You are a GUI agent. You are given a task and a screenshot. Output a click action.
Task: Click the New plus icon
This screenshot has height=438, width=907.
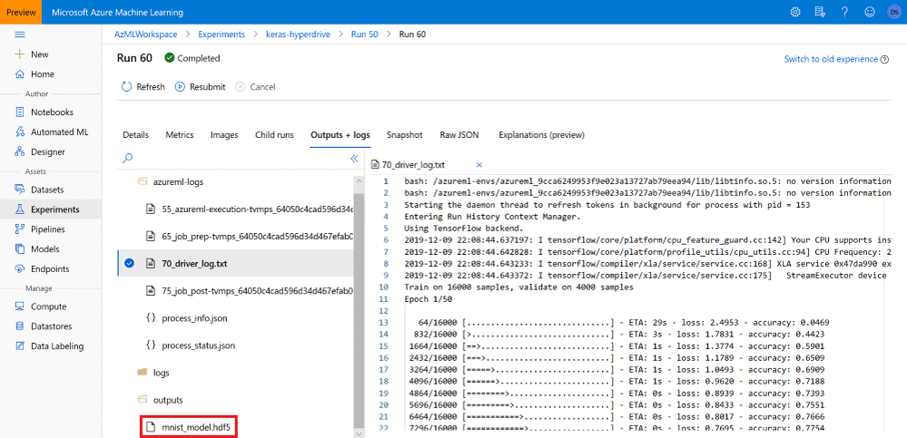[20, 54]
